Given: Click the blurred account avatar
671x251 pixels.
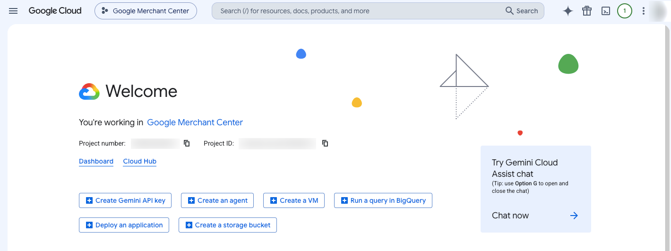Looking at the screenshot, I should tap(658, 11).
